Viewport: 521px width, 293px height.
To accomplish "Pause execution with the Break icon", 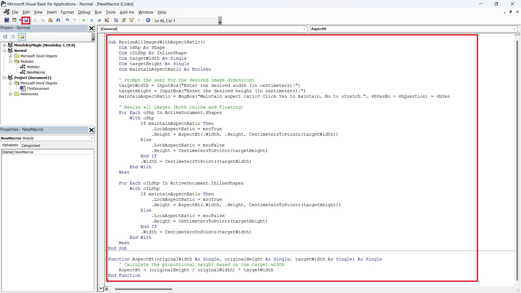I will (x=91, y=20).
